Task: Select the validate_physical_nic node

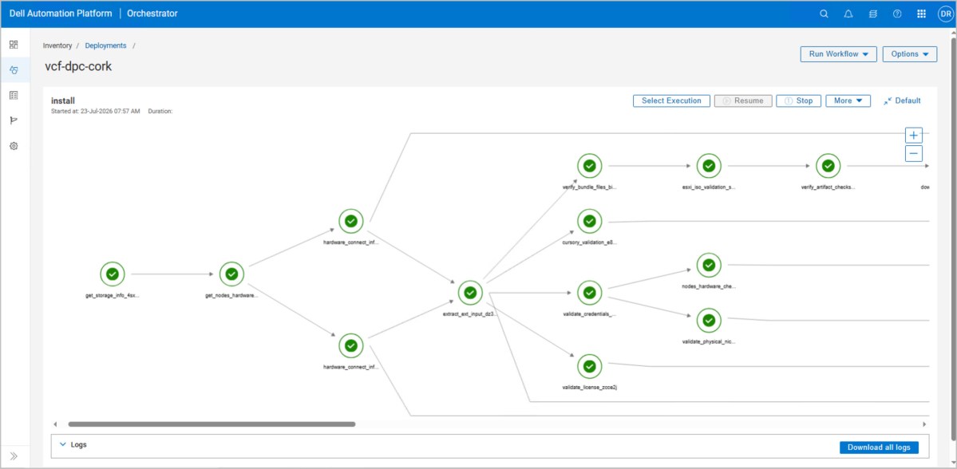Action: click(709, 320)
